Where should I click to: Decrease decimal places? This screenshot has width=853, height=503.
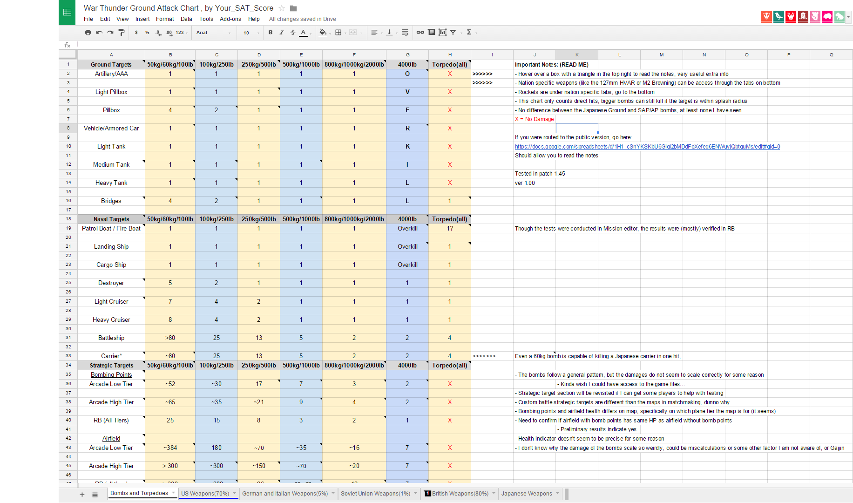[158, 33]
